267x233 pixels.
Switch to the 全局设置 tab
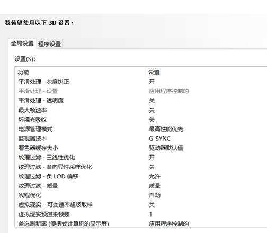pos(22,44)
